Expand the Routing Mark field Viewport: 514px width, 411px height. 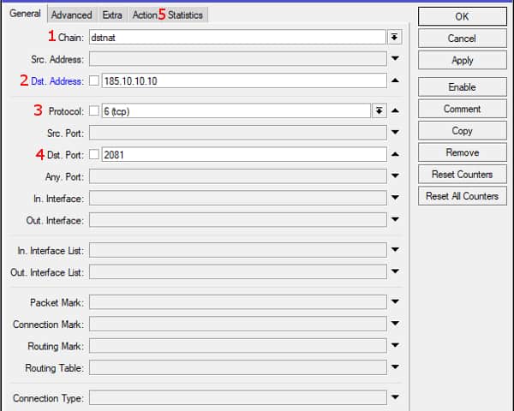[x=395, y=345]
